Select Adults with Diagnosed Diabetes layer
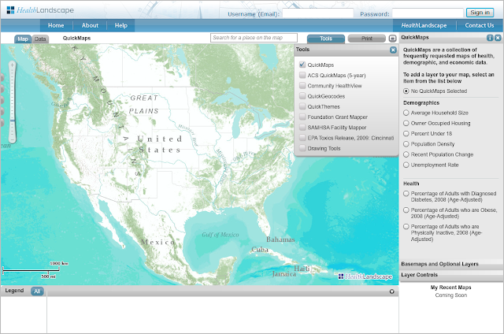 click(x=406, y=194)
